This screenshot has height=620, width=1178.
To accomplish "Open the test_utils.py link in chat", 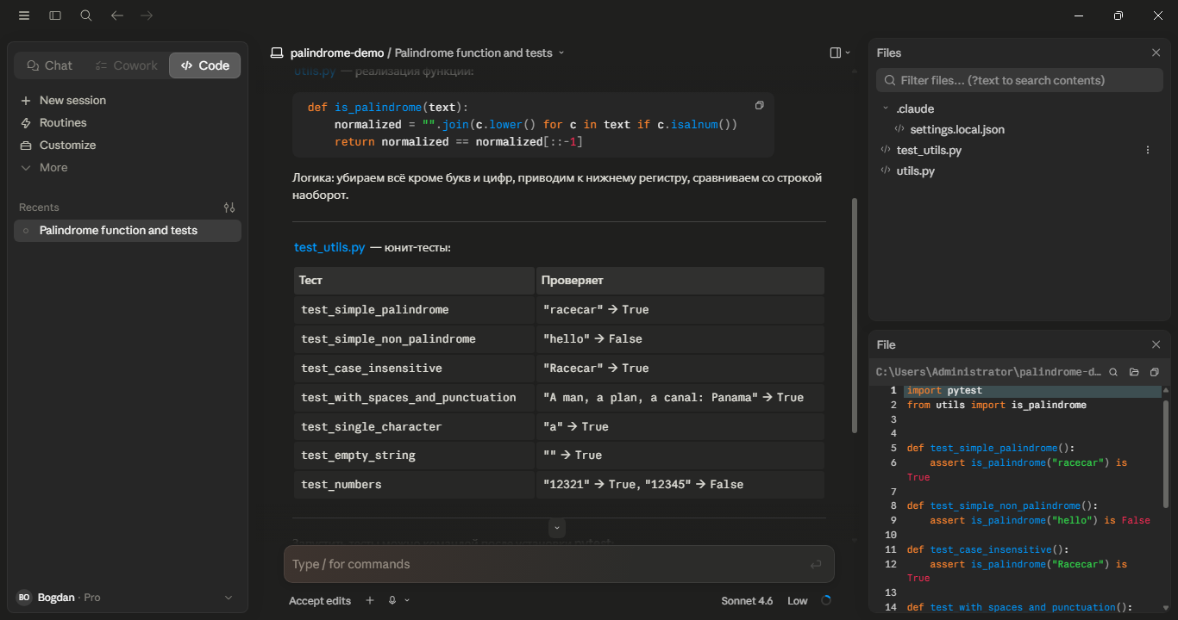I will [x=329, y=248].
